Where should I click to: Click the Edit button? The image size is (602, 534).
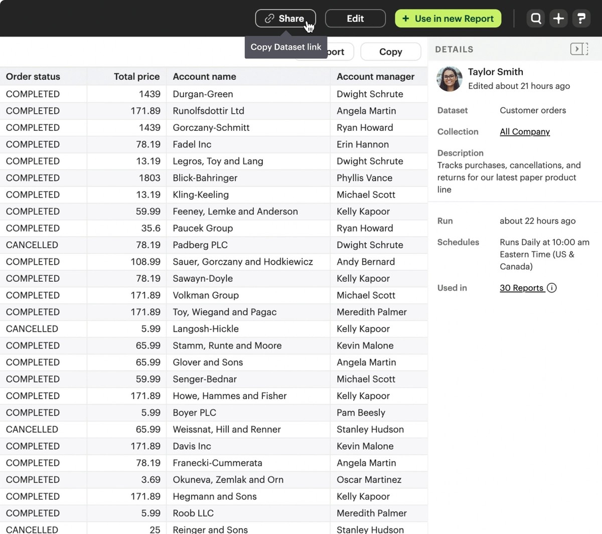click(x=355, y=18)
